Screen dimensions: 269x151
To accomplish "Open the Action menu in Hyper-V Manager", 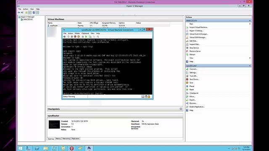I will pyautogui.click(x=26, y=9).
